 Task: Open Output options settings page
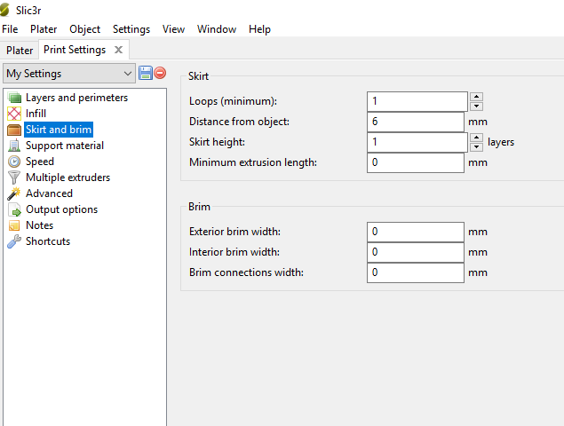coord(61,209)
